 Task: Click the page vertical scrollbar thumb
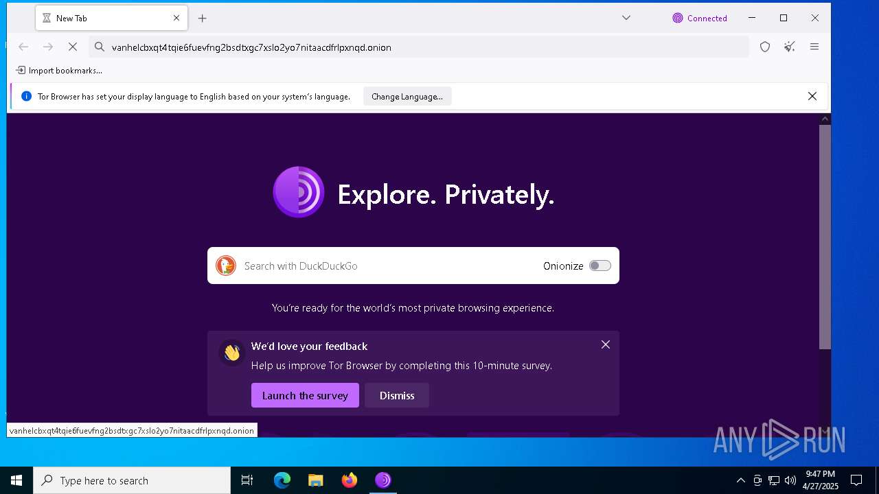point(825,237)
